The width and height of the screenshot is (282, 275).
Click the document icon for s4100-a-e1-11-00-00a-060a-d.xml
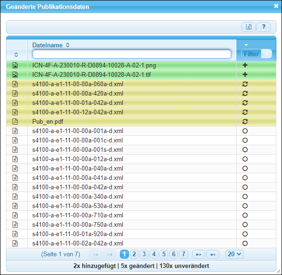click(x=15, y=84)
